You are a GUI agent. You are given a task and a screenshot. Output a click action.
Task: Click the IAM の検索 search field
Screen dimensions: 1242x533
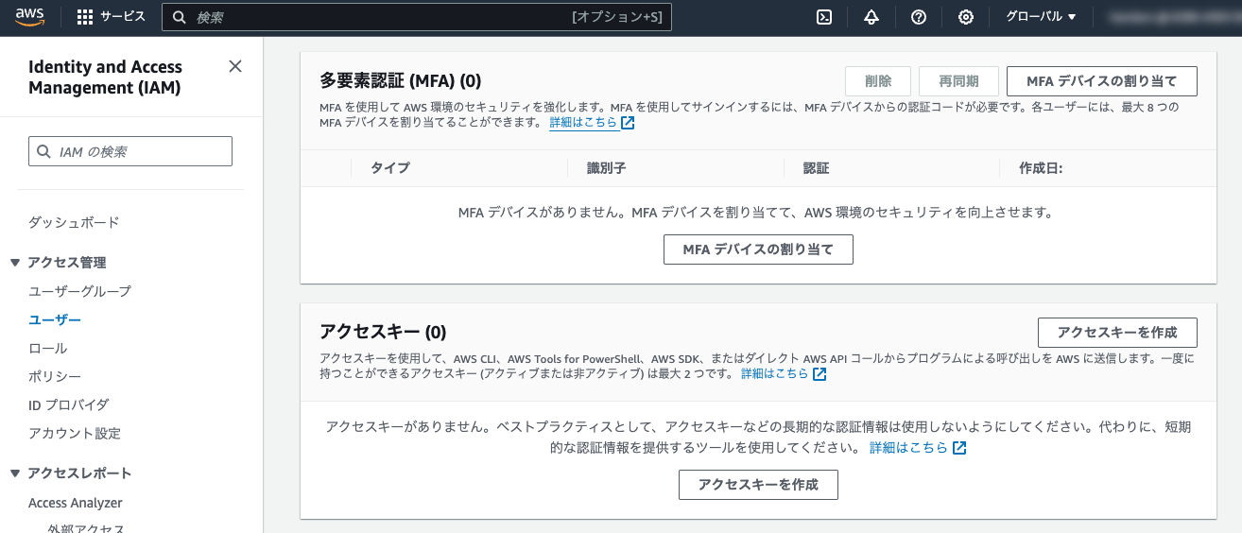coord(130,151)
